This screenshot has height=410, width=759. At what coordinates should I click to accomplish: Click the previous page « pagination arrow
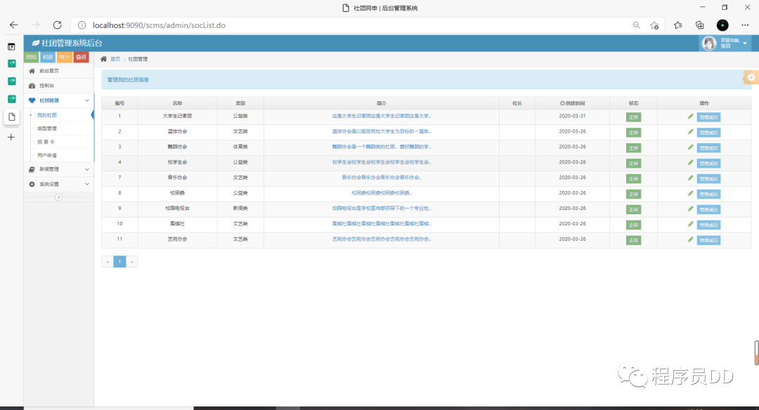(x=108, y=262)
